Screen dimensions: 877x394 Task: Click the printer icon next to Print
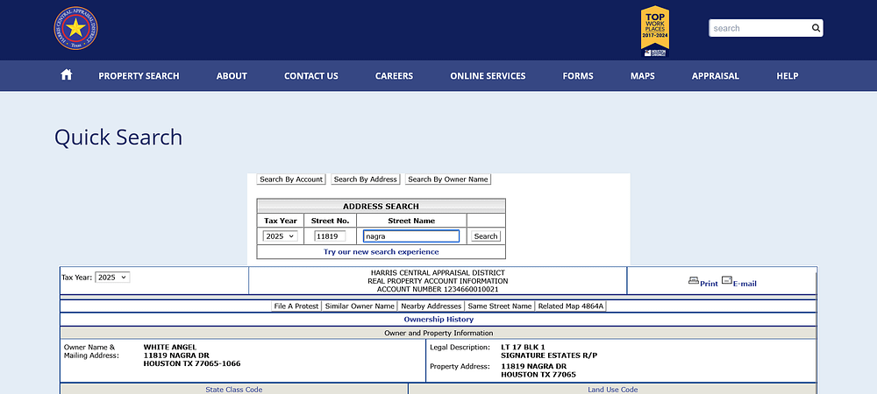click(x=694, y=281)
